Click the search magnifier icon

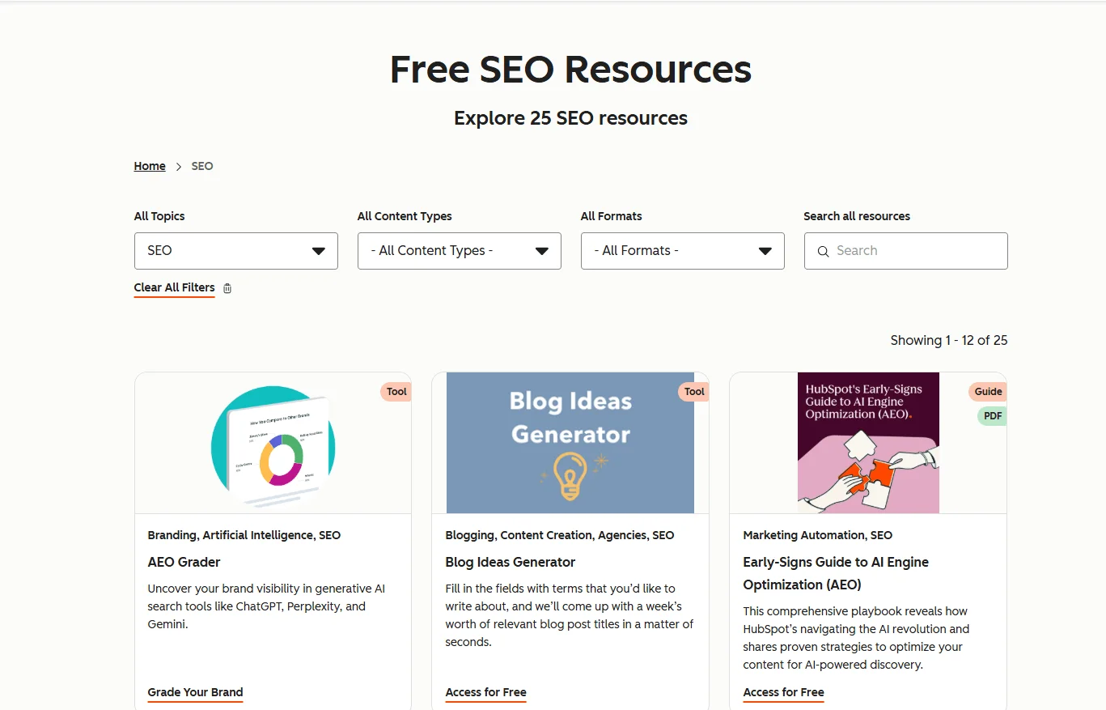pyautogui.click(x=823, y=251)
